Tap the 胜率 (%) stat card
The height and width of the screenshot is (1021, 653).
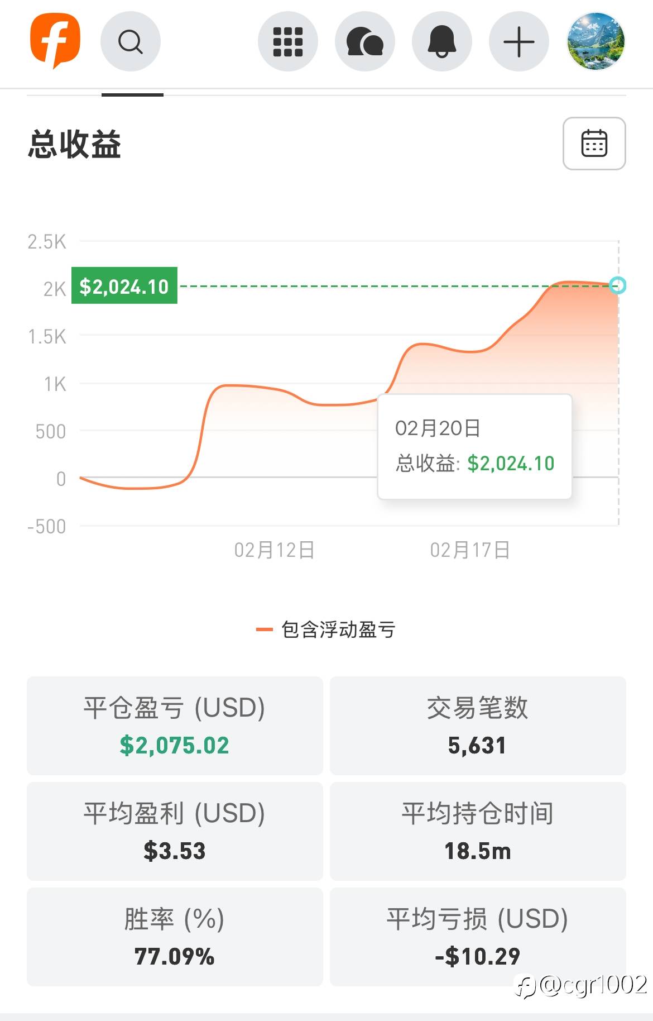[175, 937]
